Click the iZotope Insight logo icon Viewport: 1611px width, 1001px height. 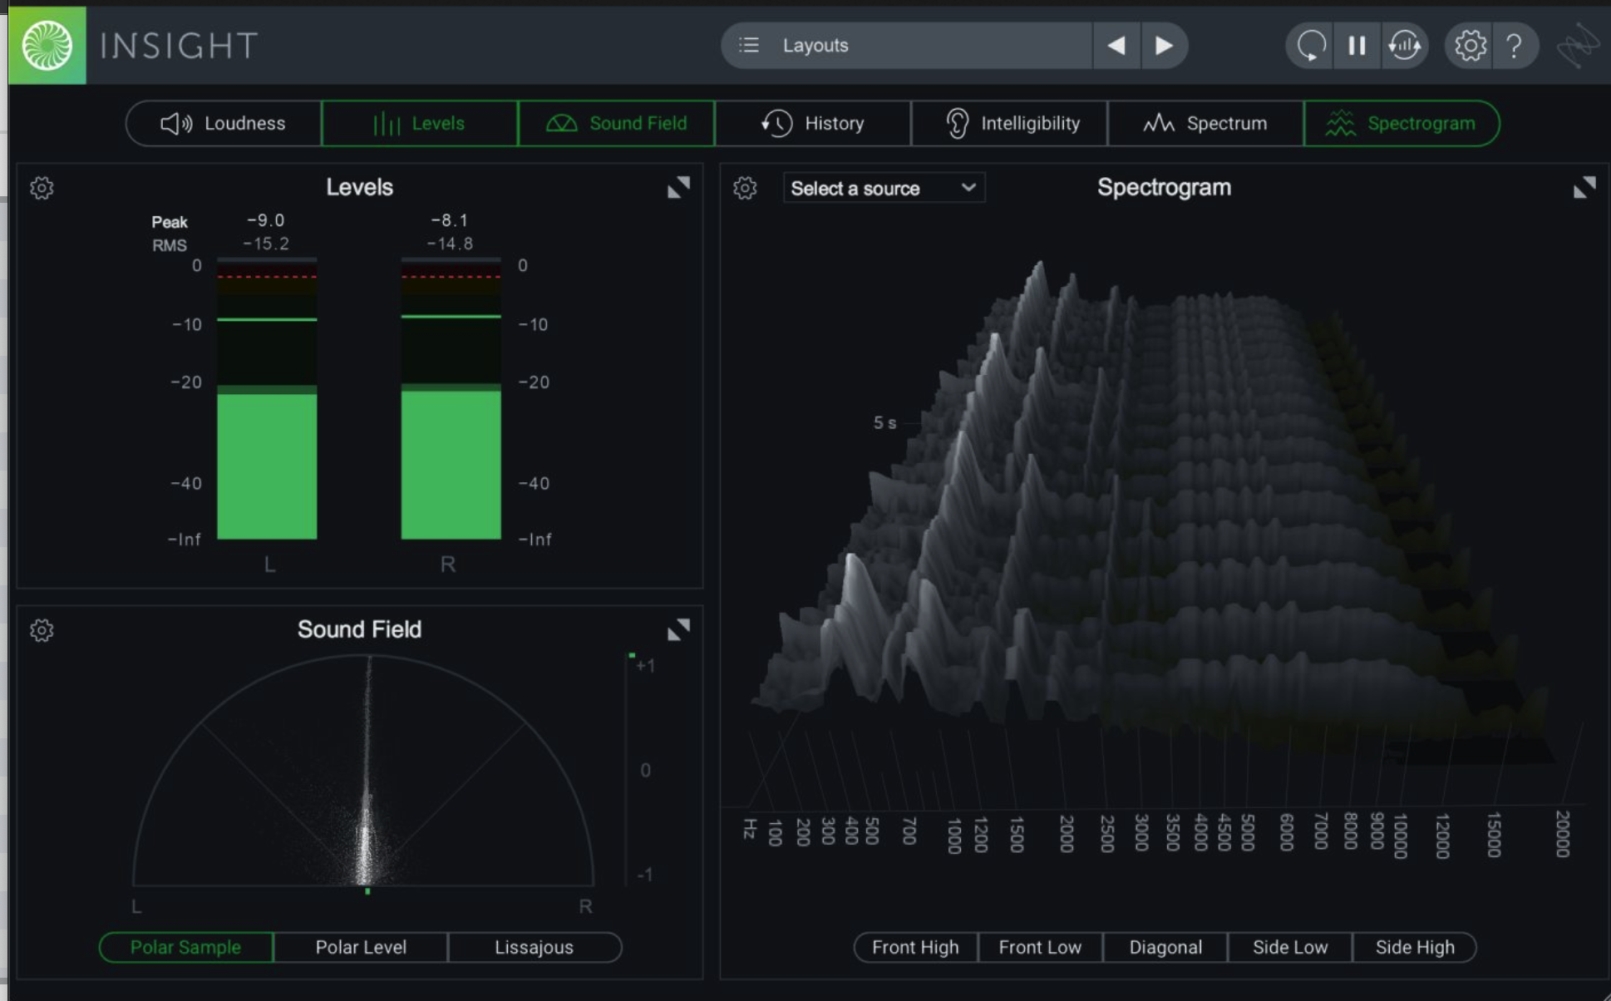47,45
